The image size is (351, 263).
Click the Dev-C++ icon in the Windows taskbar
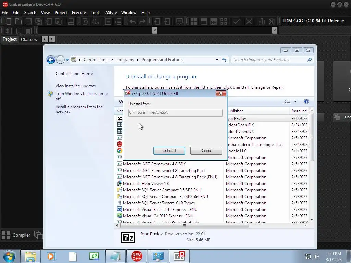tap(137, 256)
